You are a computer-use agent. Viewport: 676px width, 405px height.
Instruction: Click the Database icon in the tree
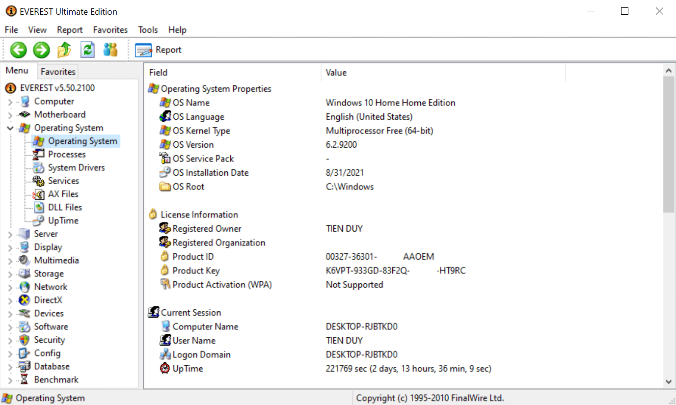(x=25, y=366)
